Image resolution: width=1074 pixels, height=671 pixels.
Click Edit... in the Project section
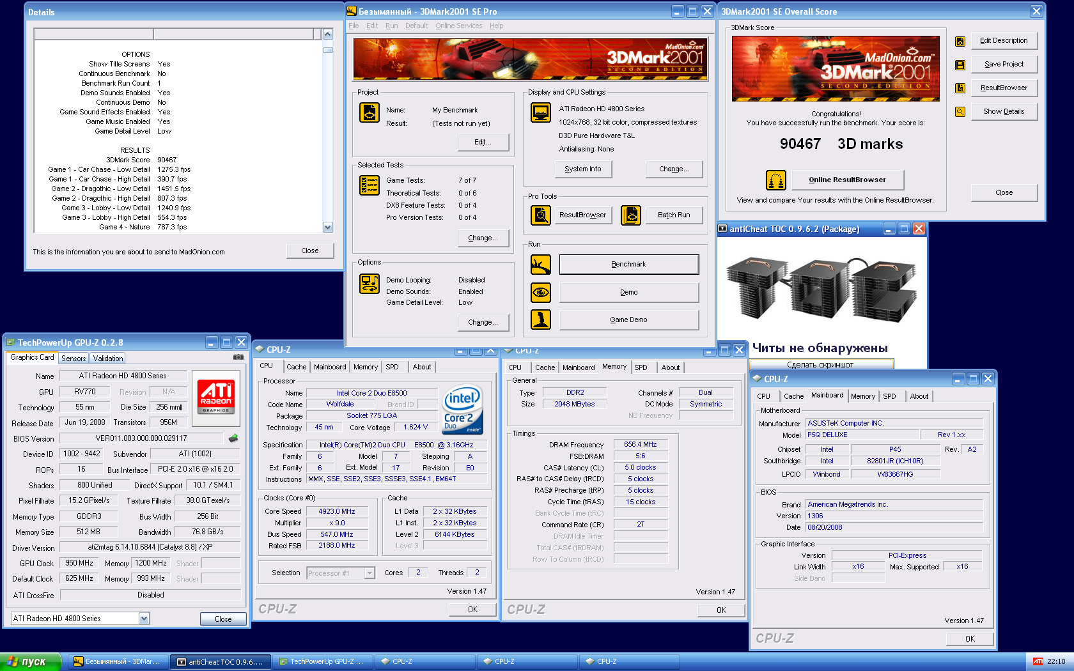483,142
